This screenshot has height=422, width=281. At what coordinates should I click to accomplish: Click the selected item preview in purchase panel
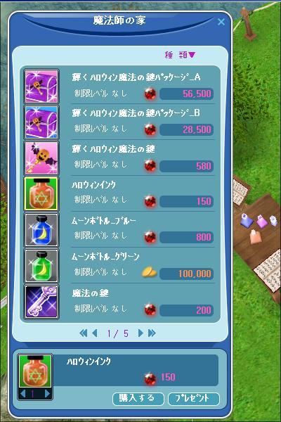point(35,371)
